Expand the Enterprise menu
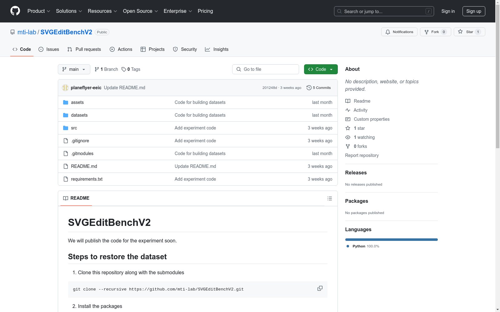Image resolution: width=500 pixels, height=312 pixels. click(178, 11)
